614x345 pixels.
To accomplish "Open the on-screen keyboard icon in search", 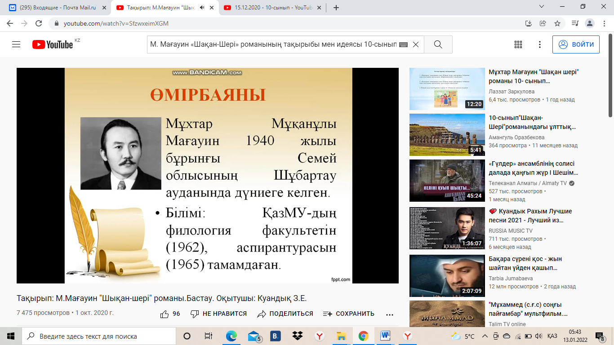I will 403,44.
